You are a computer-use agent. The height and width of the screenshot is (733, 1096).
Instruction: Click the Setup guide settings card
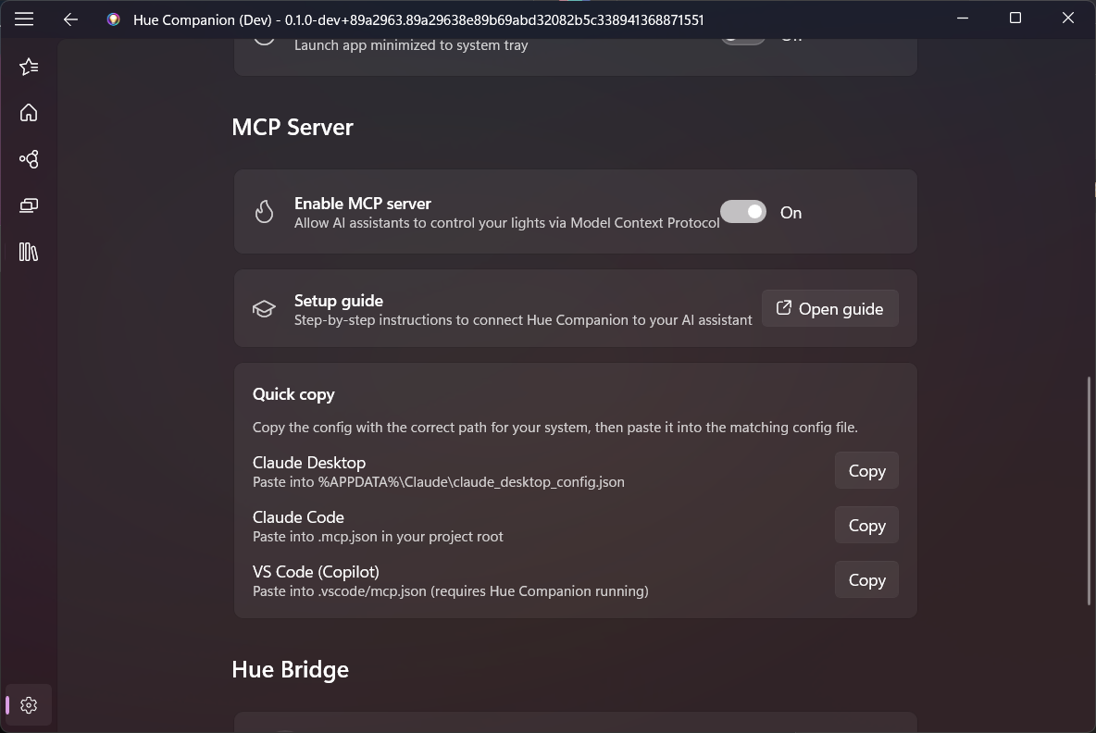(x=518, y=309)
